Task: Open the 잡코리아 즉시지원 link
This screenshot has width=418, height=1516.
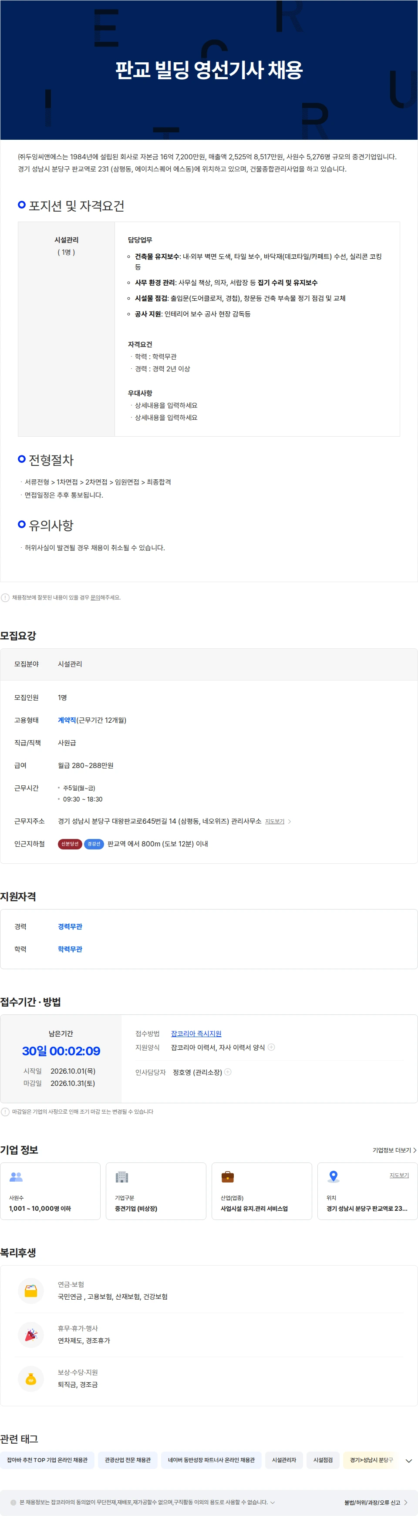Action: pos(196,1034)
